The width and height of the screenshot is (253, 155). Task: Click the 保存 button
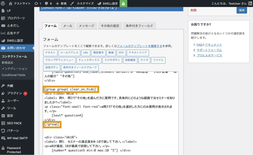[x=242, y=10]
